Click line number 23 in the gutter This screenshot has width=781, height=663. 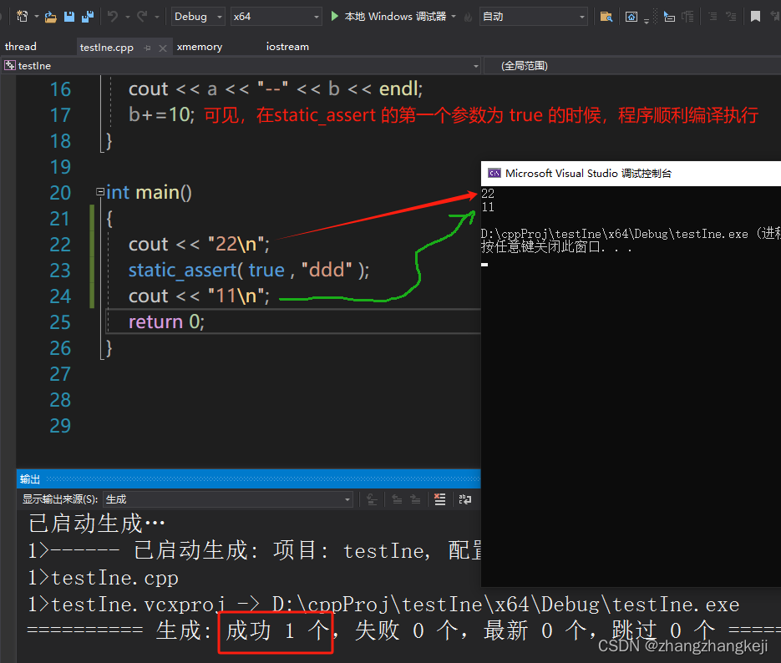click(60, 271)
